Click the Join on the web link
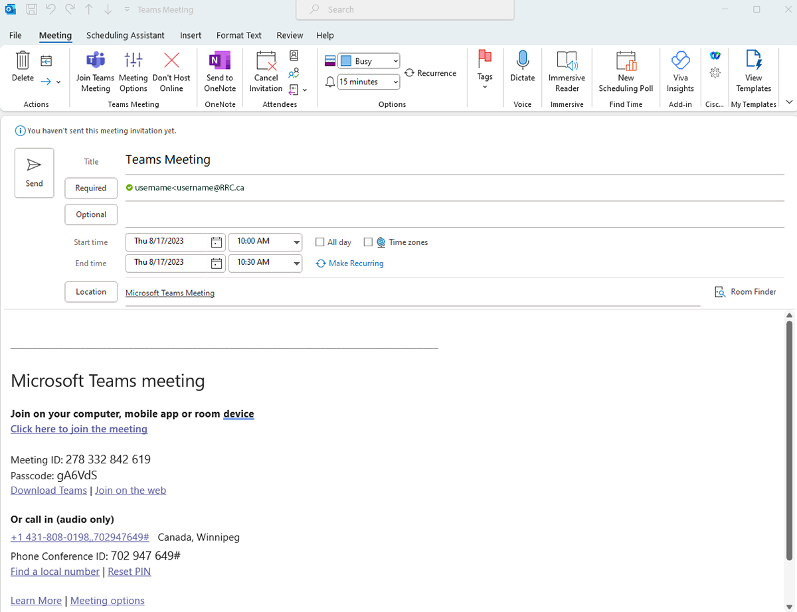The width and height of the screenshot is (797, 612). click(x=130, y=491)
